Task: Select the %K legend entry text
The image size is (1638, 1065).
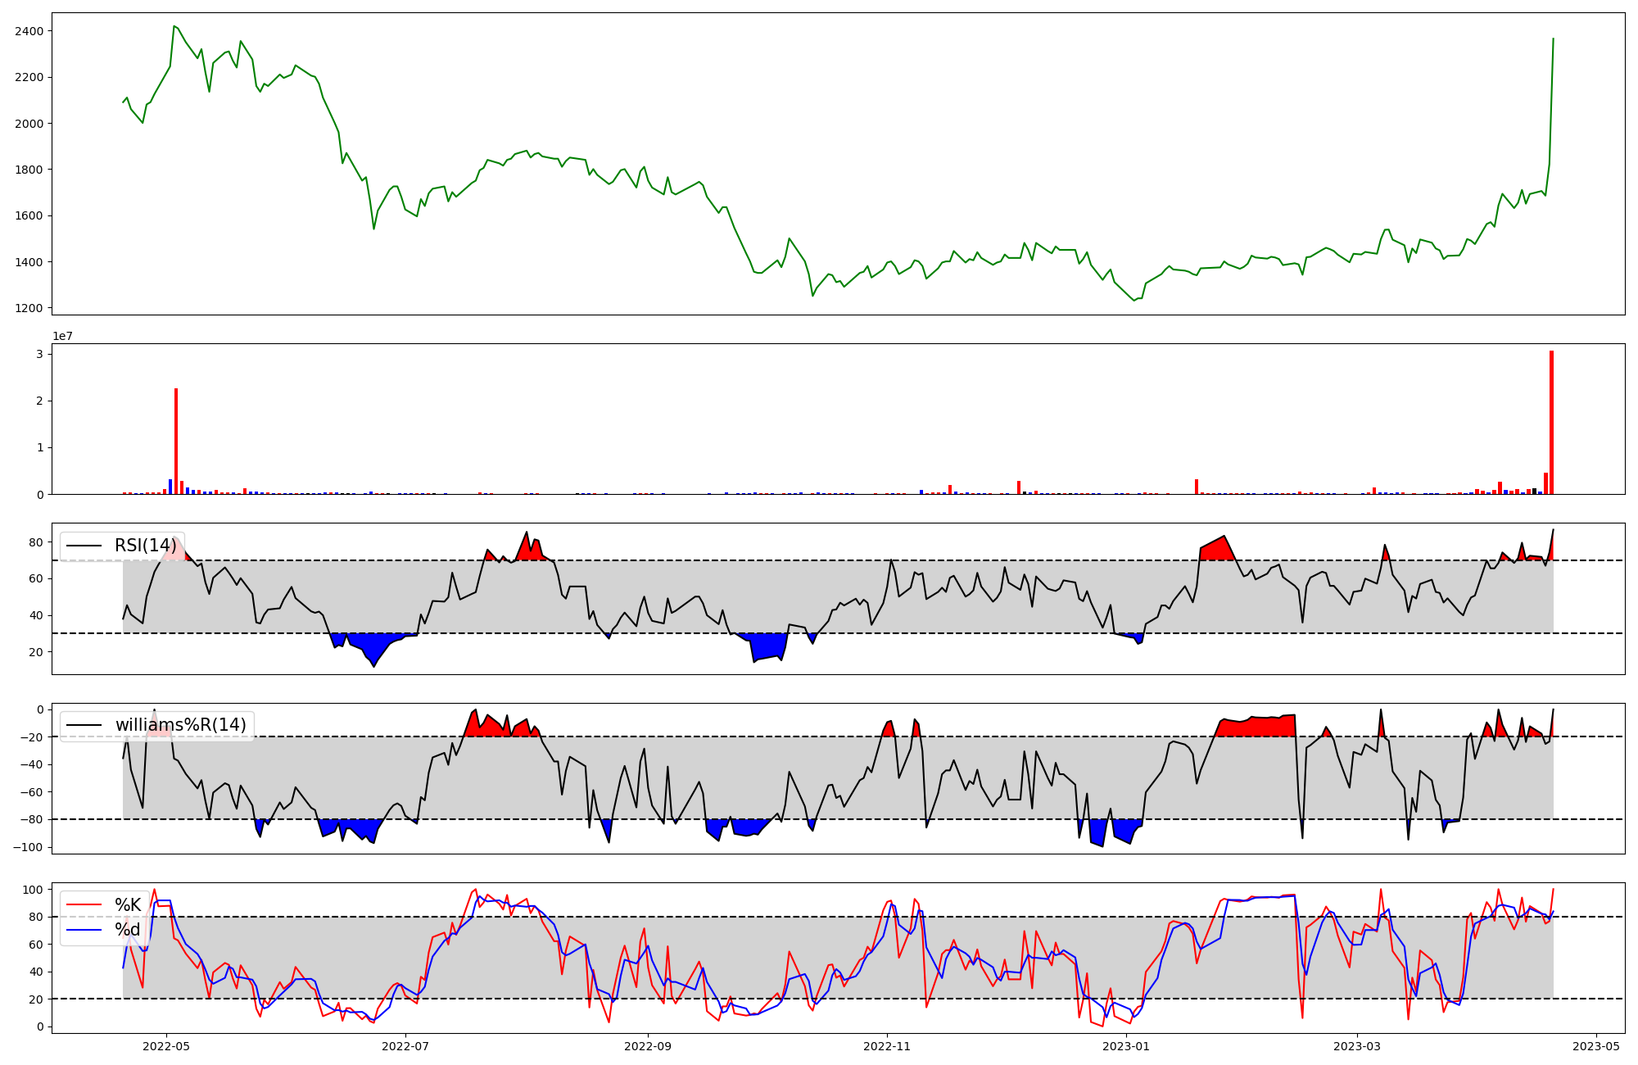Action: tap(128, 904)
